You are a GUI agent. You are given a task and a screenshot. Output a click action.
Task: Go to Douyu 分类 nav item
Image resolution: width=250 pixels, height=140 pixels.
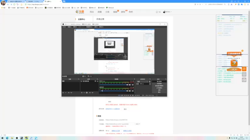point(107,12)
